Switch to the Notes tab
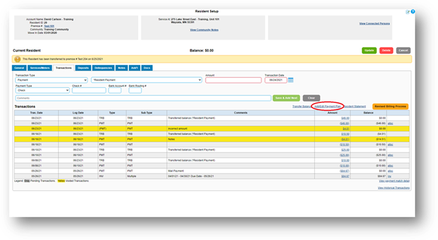The width and height of the screenshot is (438, 240). (x=121, y=68)
